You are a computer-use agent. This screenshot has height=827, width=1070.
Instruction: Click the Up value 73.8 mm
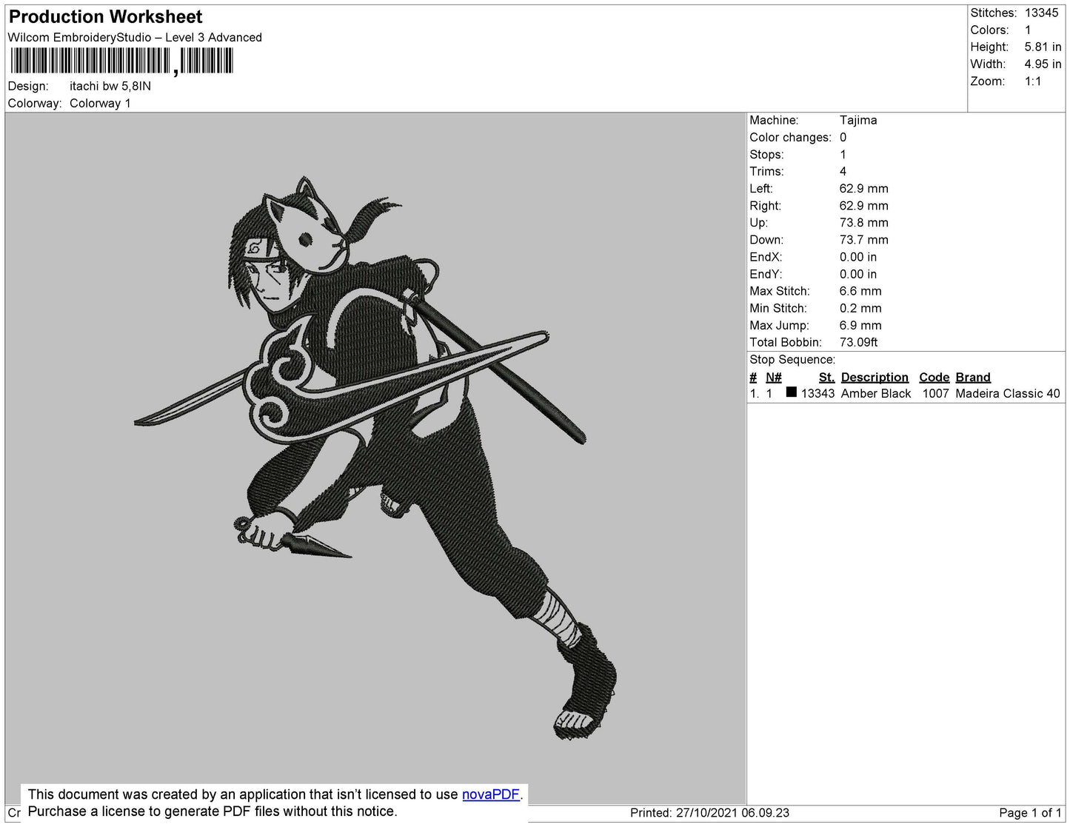[x=863, y=222]
